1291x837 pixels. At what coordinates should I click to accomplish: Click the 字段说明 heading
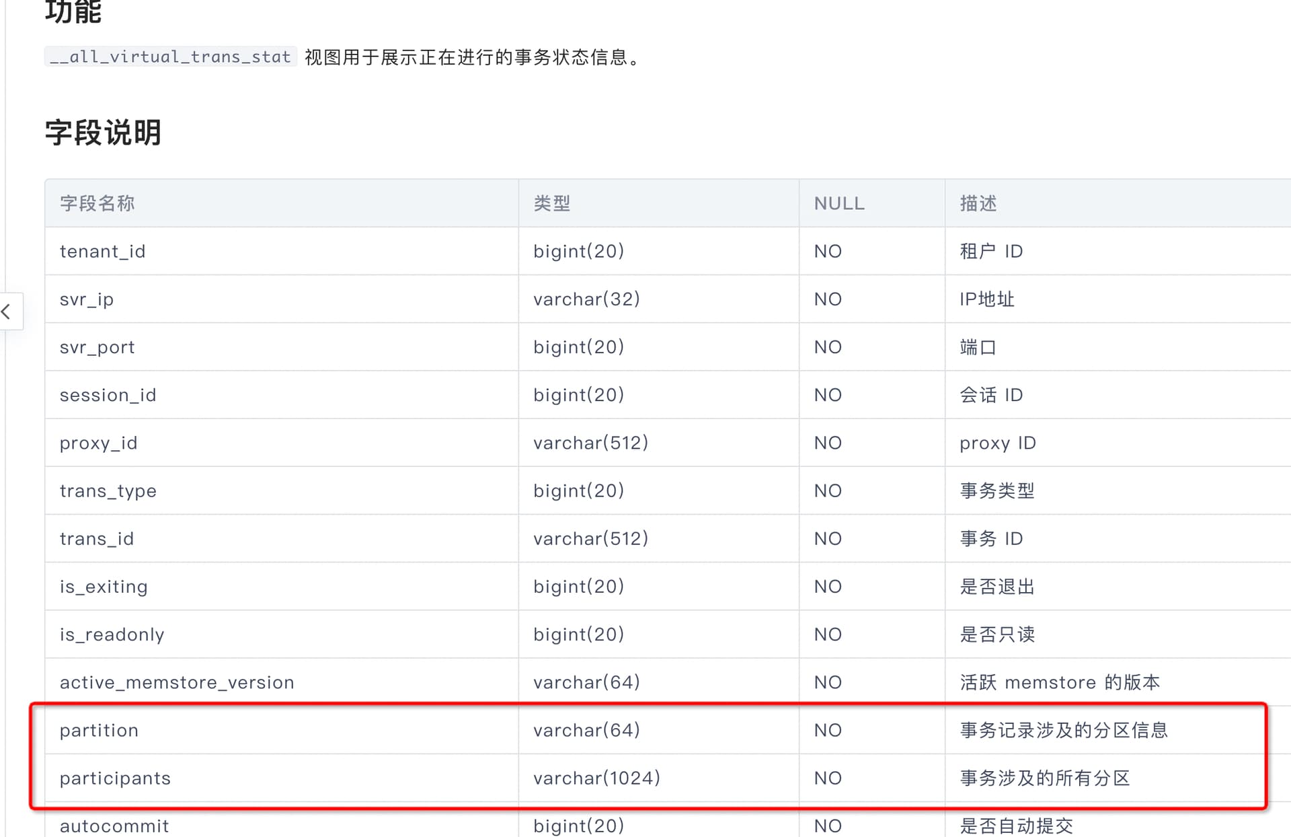click(103, 133)
